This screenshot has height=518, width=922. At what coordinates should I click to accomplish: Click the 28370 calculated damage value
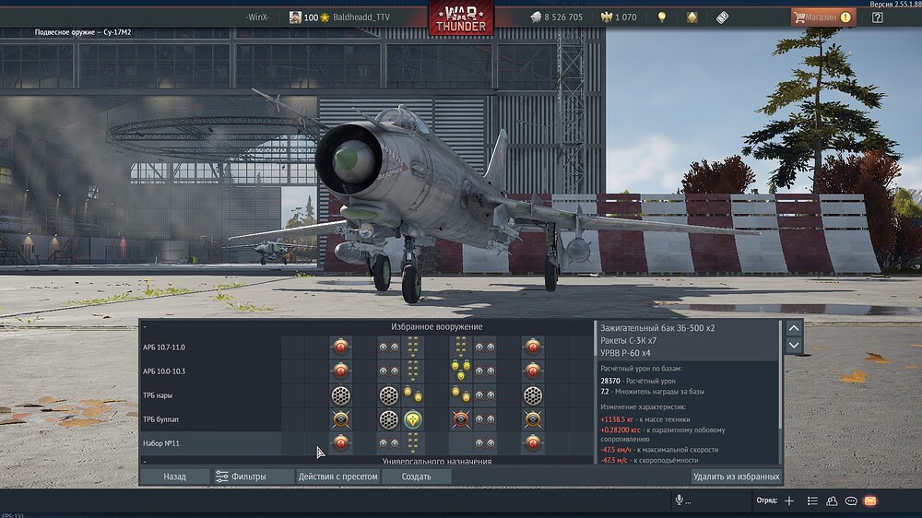[x=610, y=381]
